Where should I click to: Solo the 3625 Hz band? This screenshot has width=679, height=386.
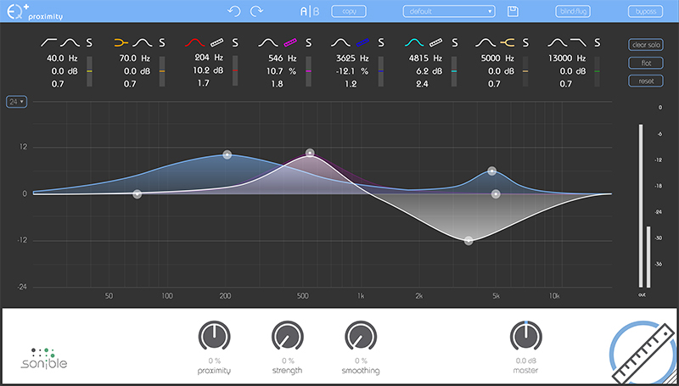pyautogui.click(x=382, y=42)
